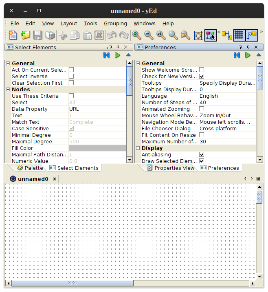Collapse the Nodes section
The height and width of the screenshot is (292, 268).
(x=8, y=89)
